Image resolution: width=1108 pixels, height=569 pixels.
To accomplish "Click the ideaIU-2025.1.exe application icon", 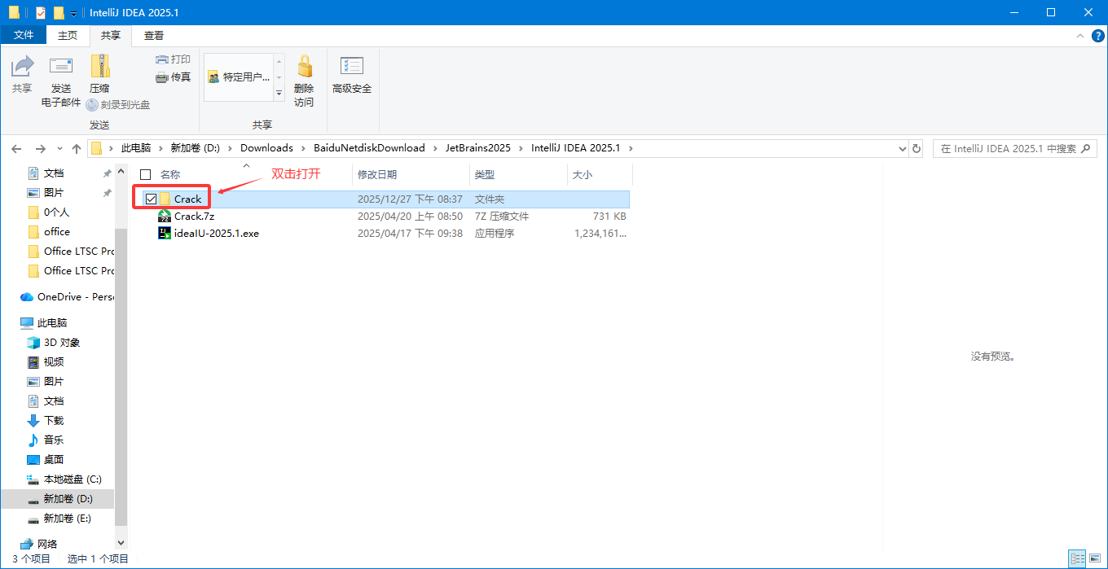I will click(165, 234).
